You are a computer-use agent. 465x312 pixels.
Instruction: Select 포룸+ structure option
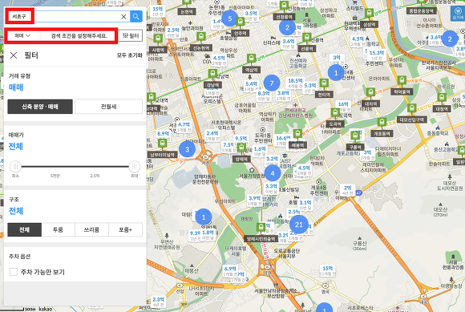pyautogui.click(x=125, y=229)
